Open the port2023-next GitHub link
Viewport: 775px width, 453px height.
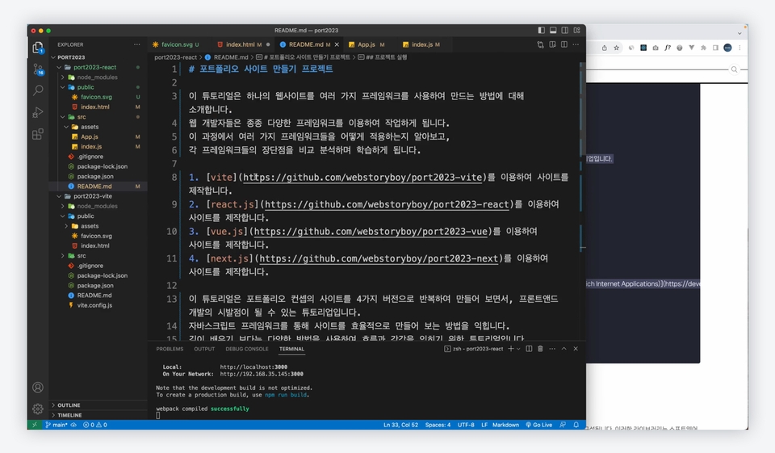[x=379, y=258]
